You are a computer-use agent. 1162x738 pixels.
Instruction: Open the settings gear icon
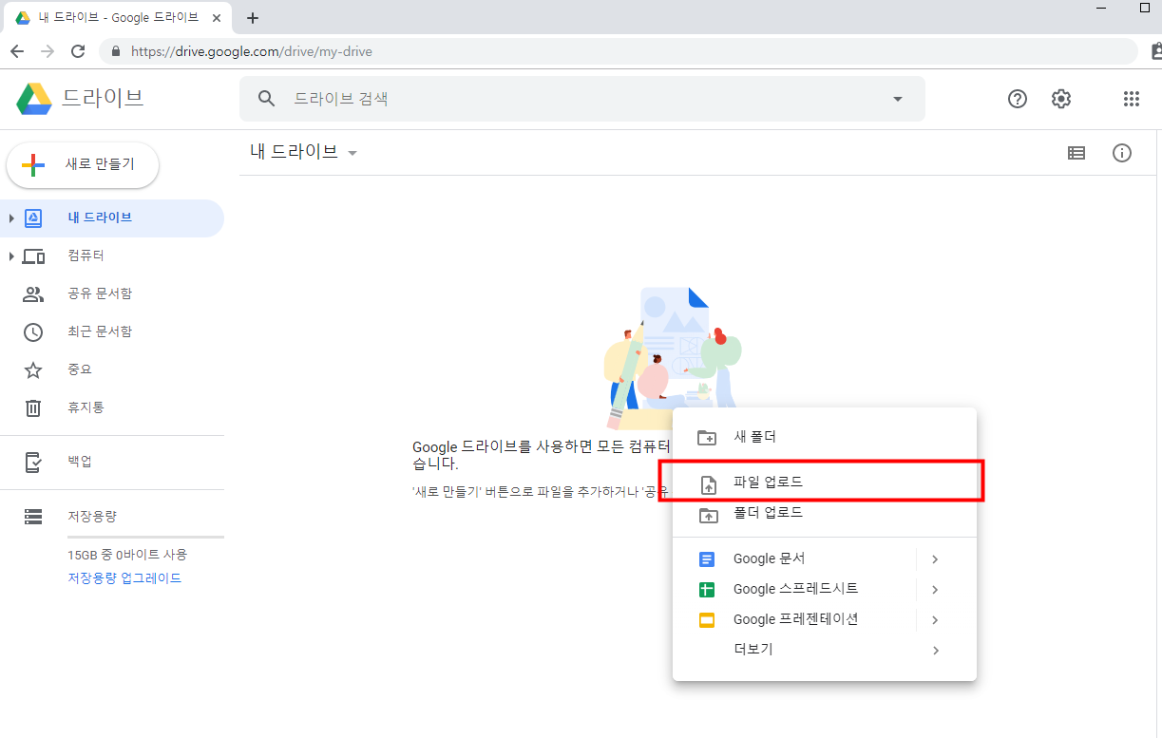(x=1061, y=99)
